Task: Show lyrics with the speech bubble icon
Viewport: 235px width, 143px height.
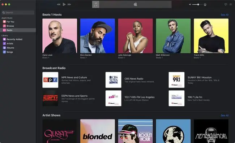Action: point(226,4)
